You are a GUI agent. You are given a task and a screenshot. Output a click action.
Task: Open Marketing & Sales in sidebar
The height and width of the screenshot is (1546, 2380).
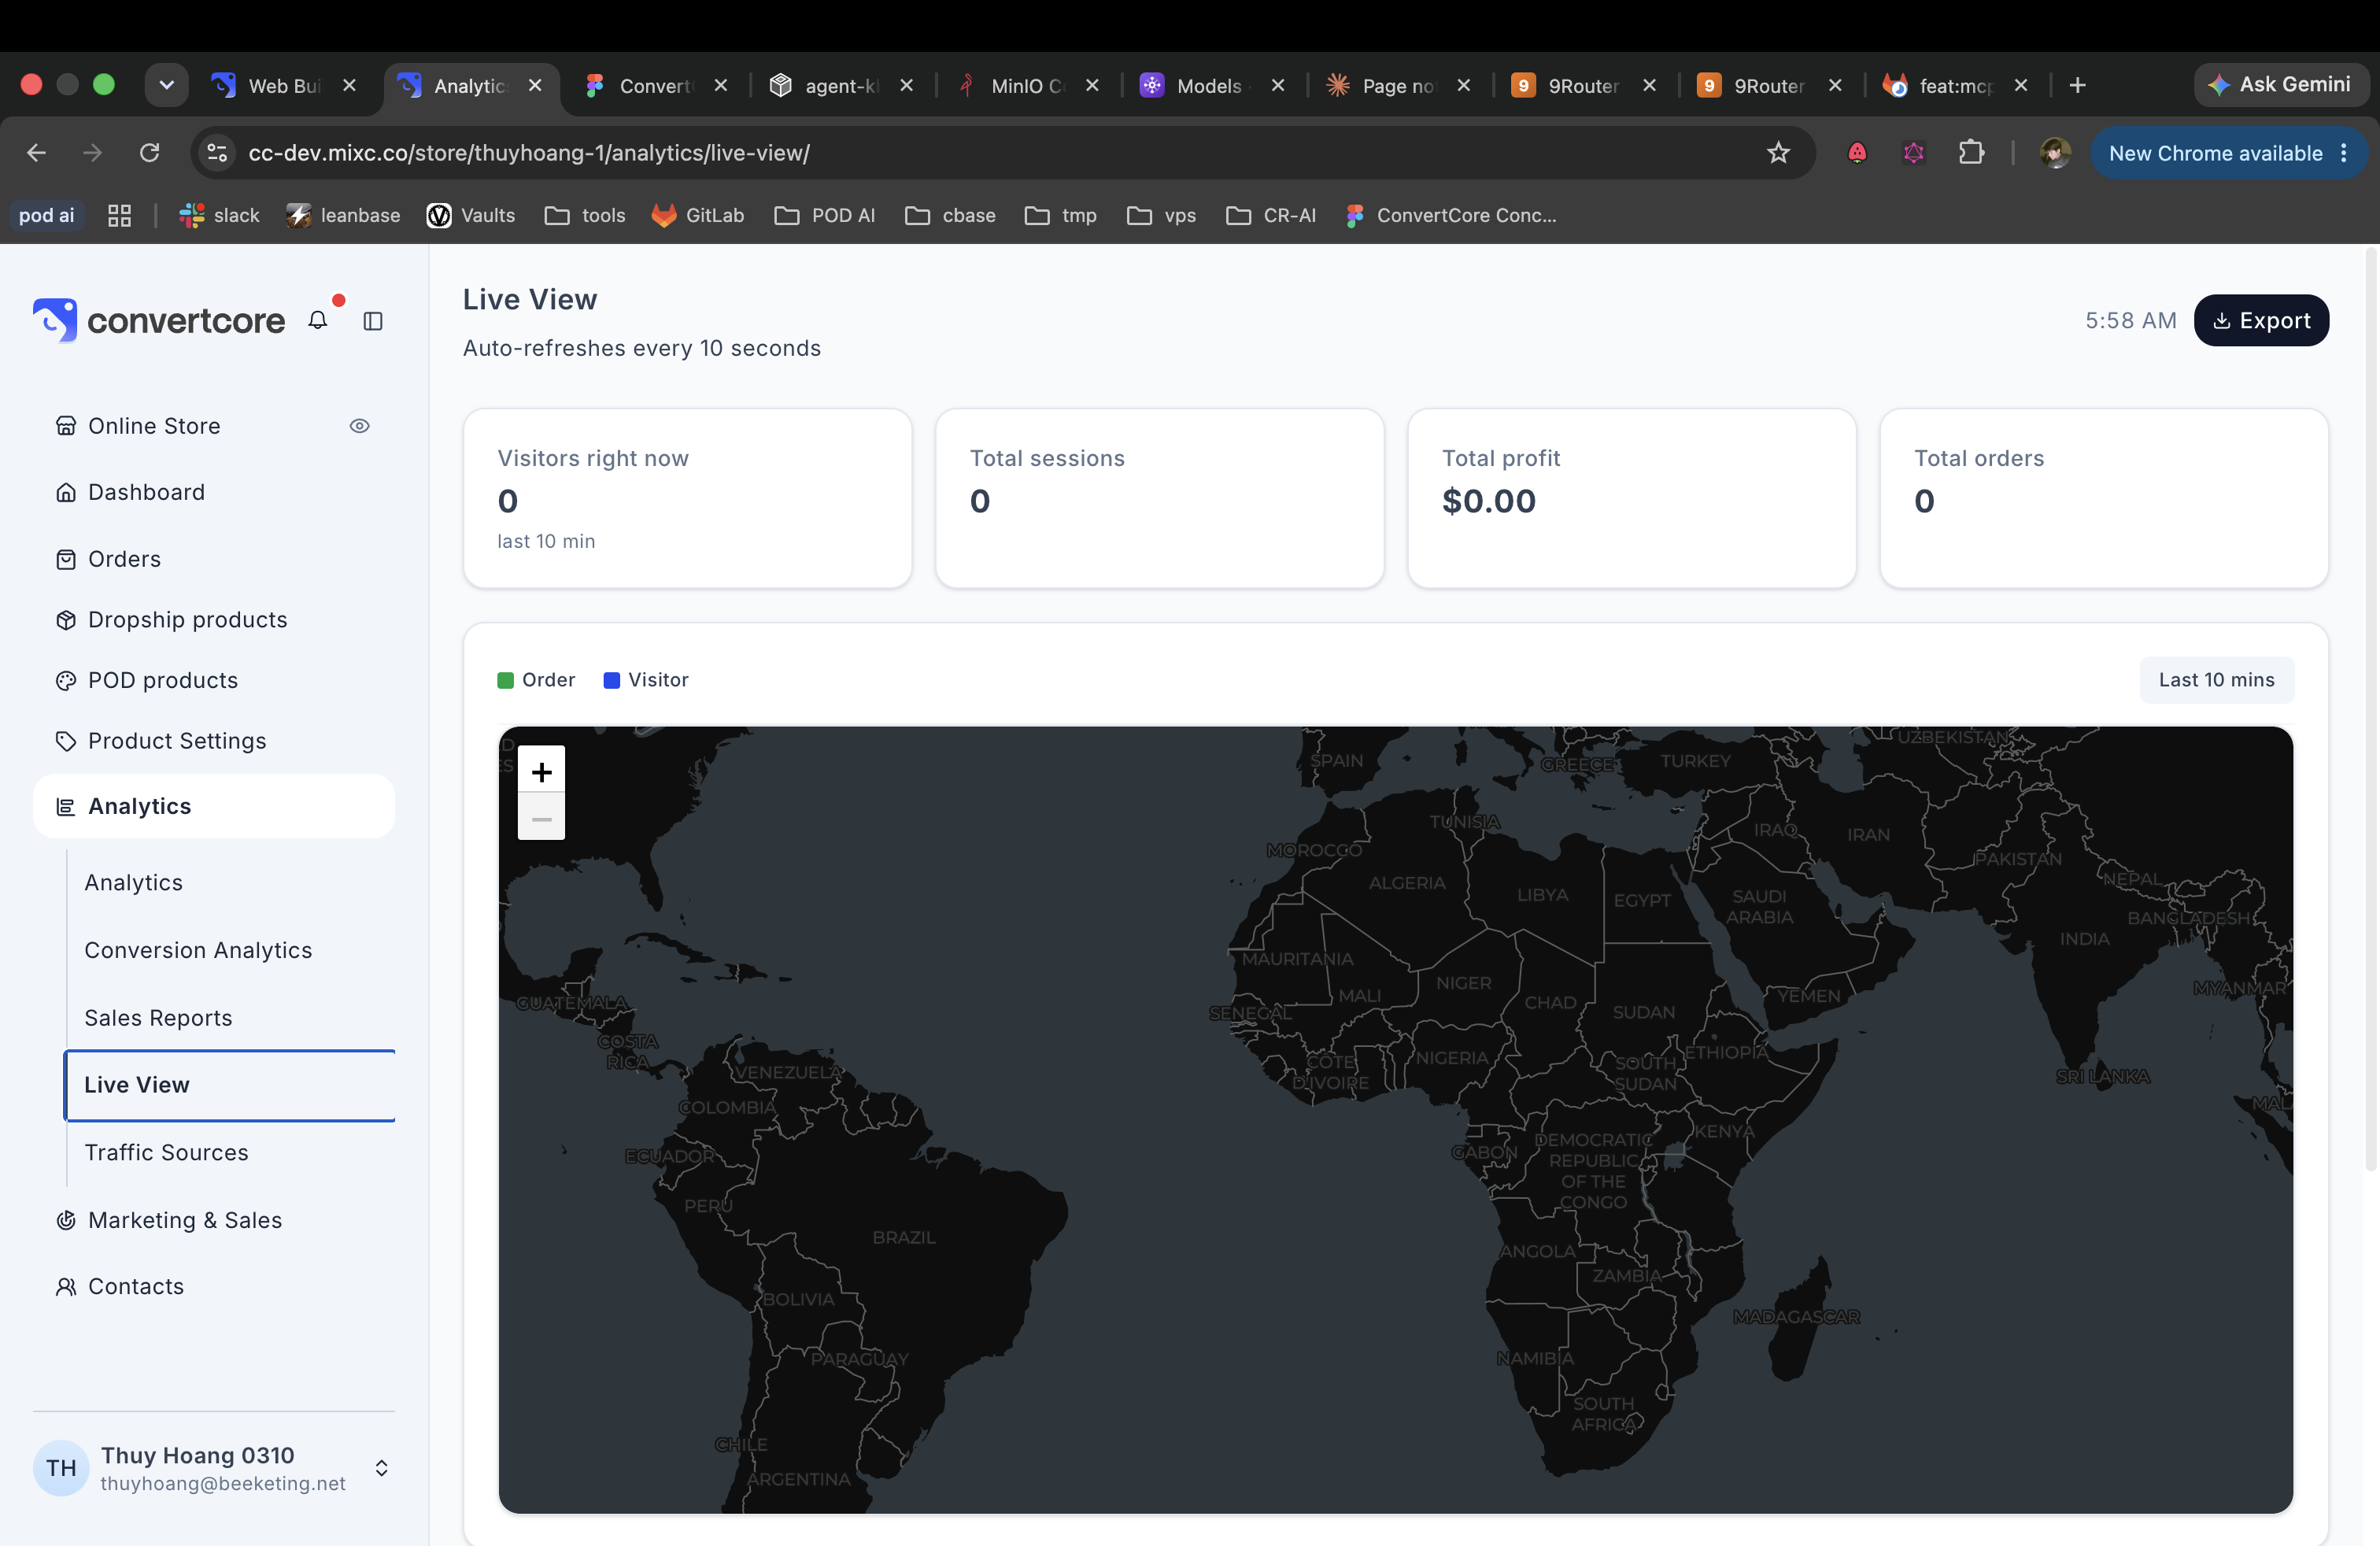click(214, 1220)
